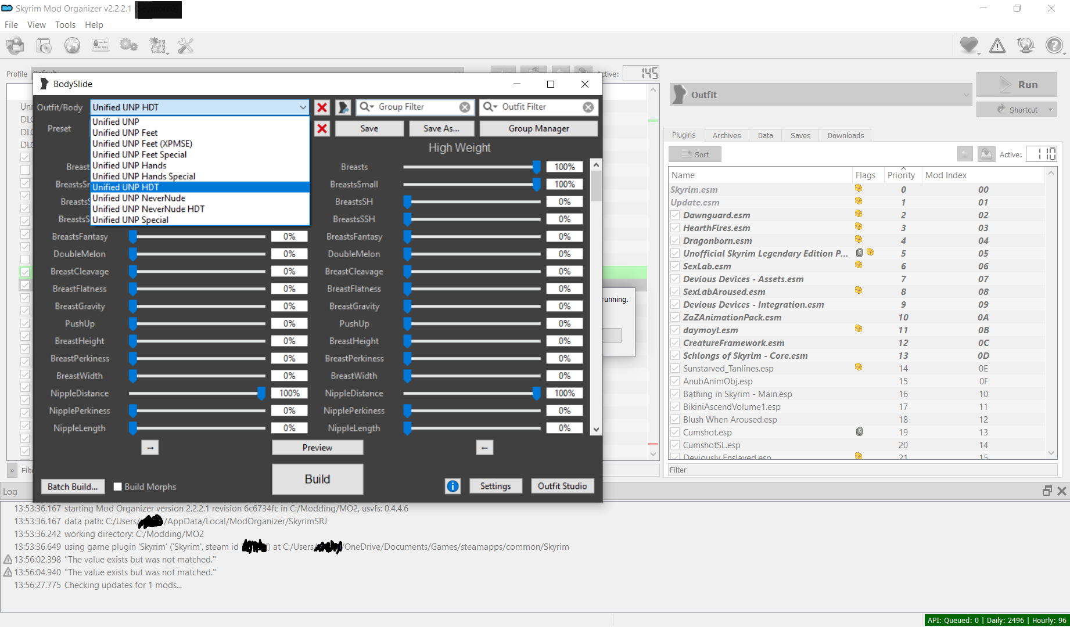Copy high weight values to low with left arrow
Viewport: 1070px width, 627px height.
[484, 448]
